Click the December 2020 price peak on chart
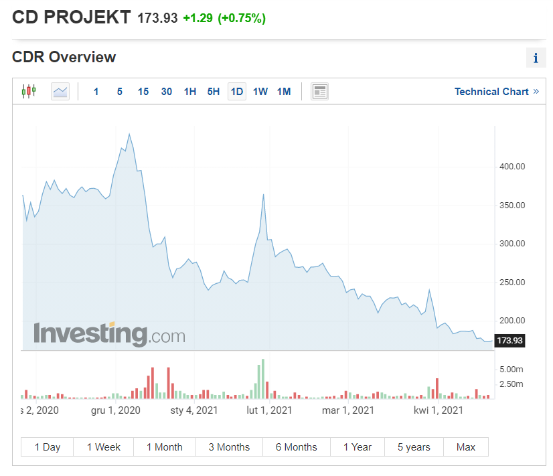Viewport: 553px width, 476px height. coord(129,134)
